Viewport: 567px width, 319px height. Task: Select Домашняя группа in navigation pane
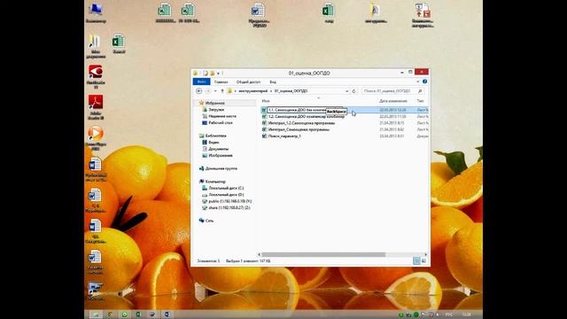[221, 168]
